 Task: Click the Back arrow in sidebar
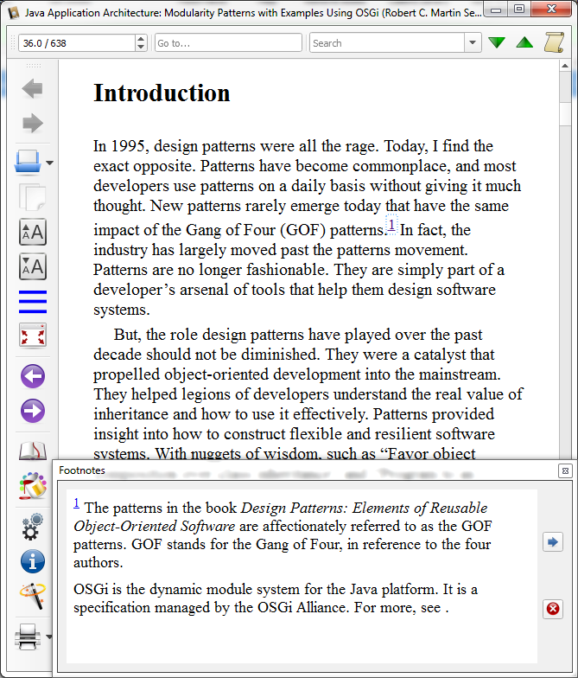(33, 88)
